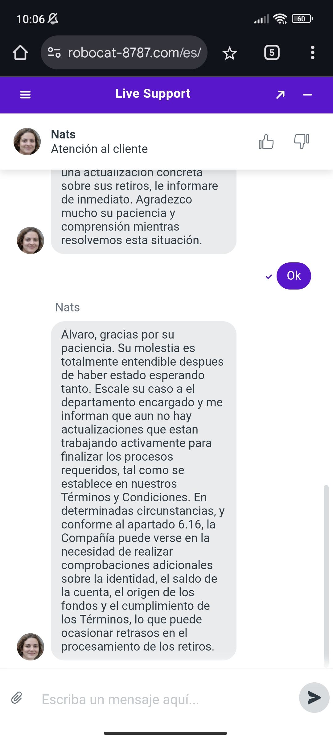The width and height of the screenshot is (333, 740).
Task: Attach a file with paperclip icon
Action: [x=17, y=697]
